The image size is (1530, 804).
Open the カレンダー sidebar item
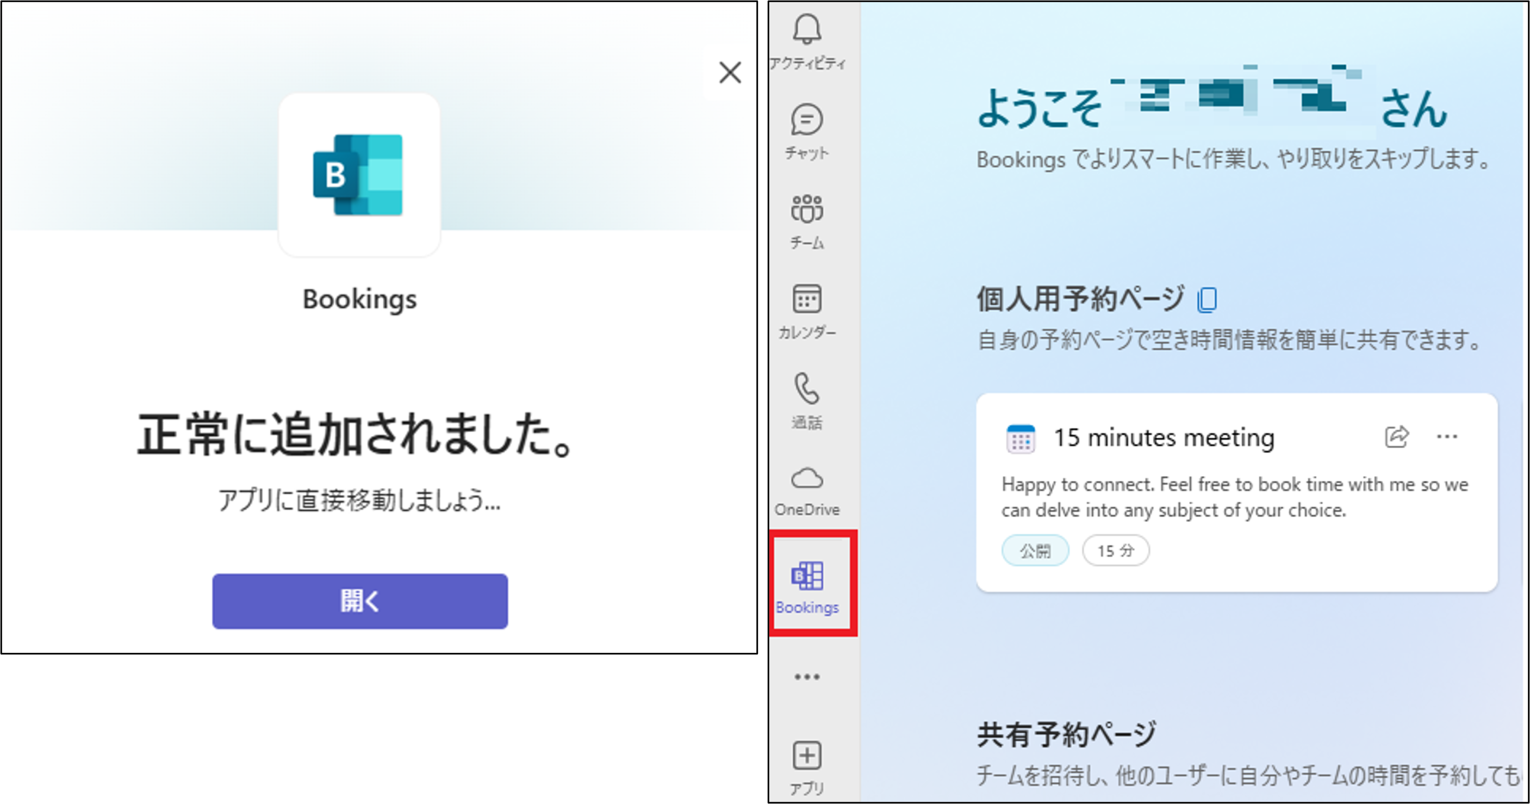807,311
